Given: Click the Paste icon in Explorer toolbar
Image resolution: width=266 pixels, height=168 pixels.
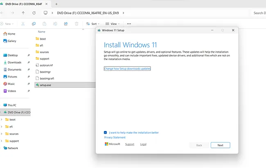Looking at the screenshot, I should click(x=44, y=24).
